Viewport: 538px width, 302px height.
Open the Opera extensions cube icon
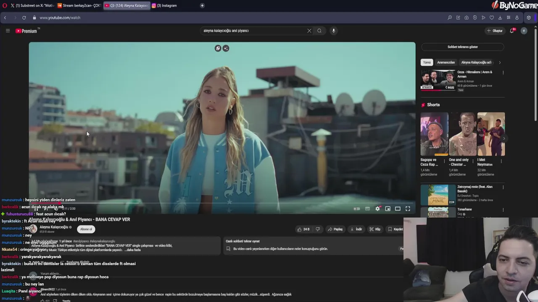click(x=529, y=18)
